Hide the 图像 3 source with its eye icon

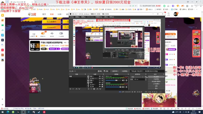tap(100, 76)
